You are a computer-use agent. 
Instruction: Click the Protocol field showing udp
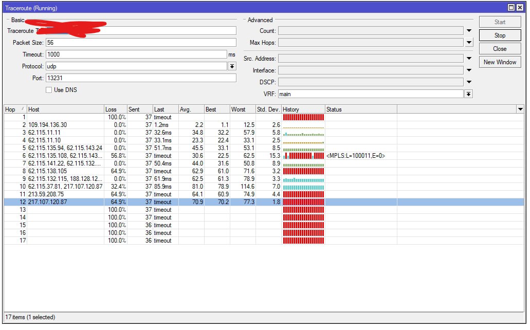136,66
